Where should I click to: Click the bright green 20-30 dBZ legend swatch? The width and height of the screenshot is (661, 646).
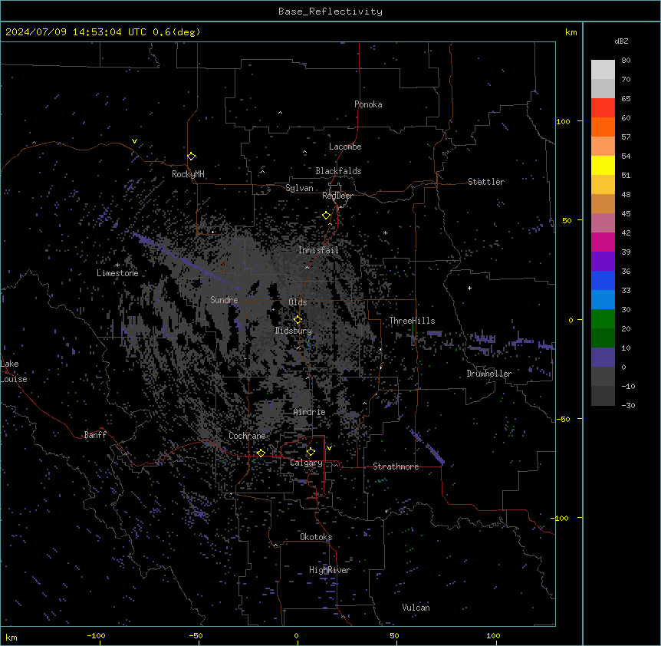603,319
